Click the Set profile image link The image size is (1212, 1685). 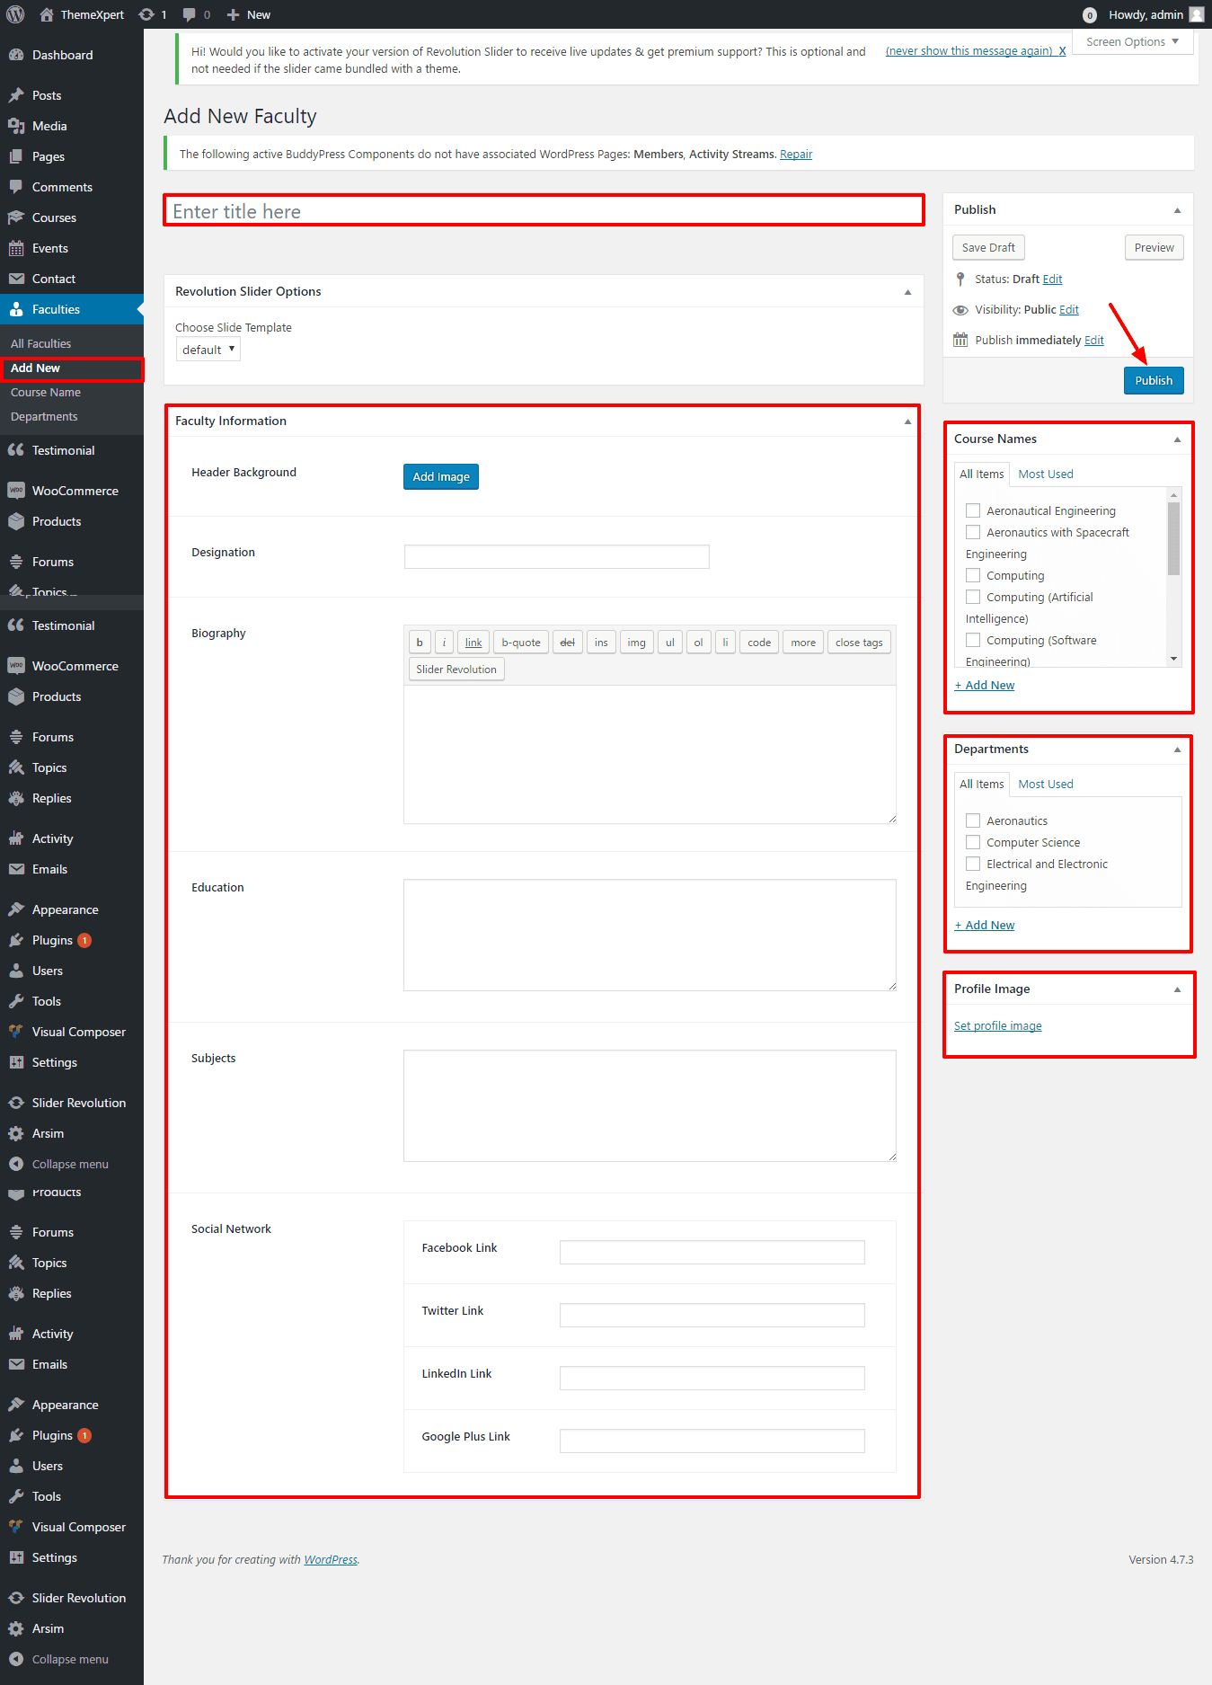tap(997, 1026)
